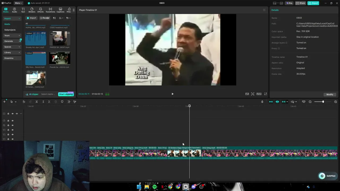Open Subprojects in the sidebar
Image resolution: width=340 pixels, height=191 pixels.
coord(10,30)
